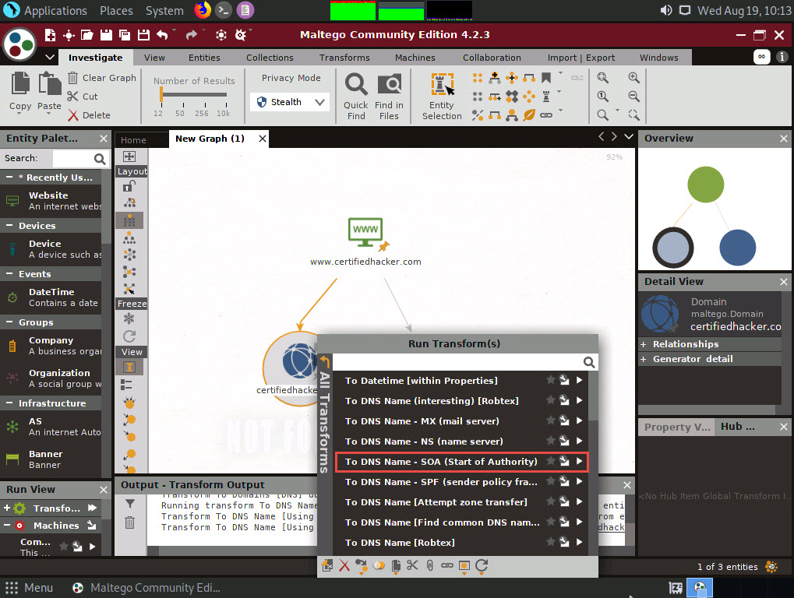Expand the Generator detail section
Image resolution: width=794 pixels, height=598 pixels.
coord(644,359)
